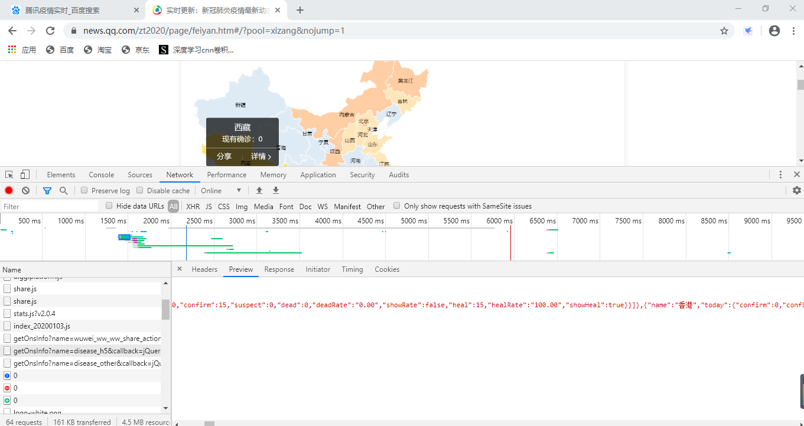The width and height of the screenshot is (804, 426).
Task: Show the Response tab
Action: pyautogui.click(x=279, y=269)
